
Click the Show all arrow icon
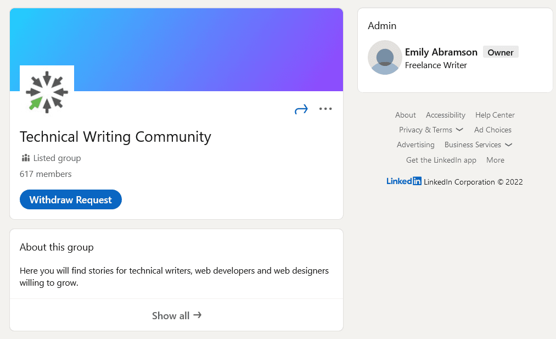[198, 315]
